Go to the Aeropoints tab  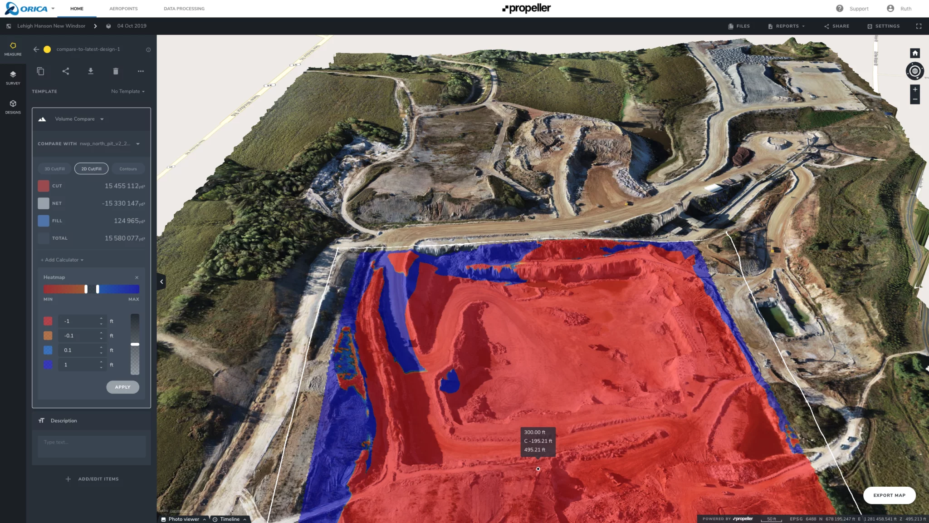[x=123, y=9]
